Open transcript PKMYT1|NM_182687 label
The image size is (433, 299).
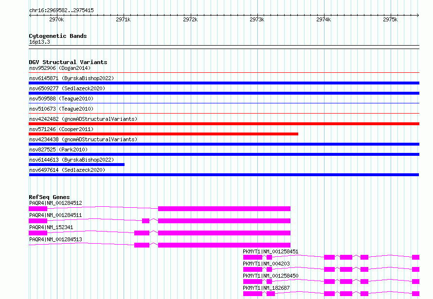click(266, 288)
